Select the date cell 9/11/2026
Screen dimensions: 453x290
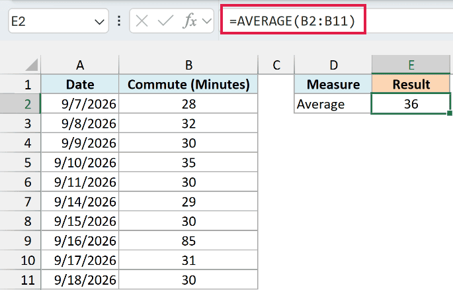tap(80, 182)
